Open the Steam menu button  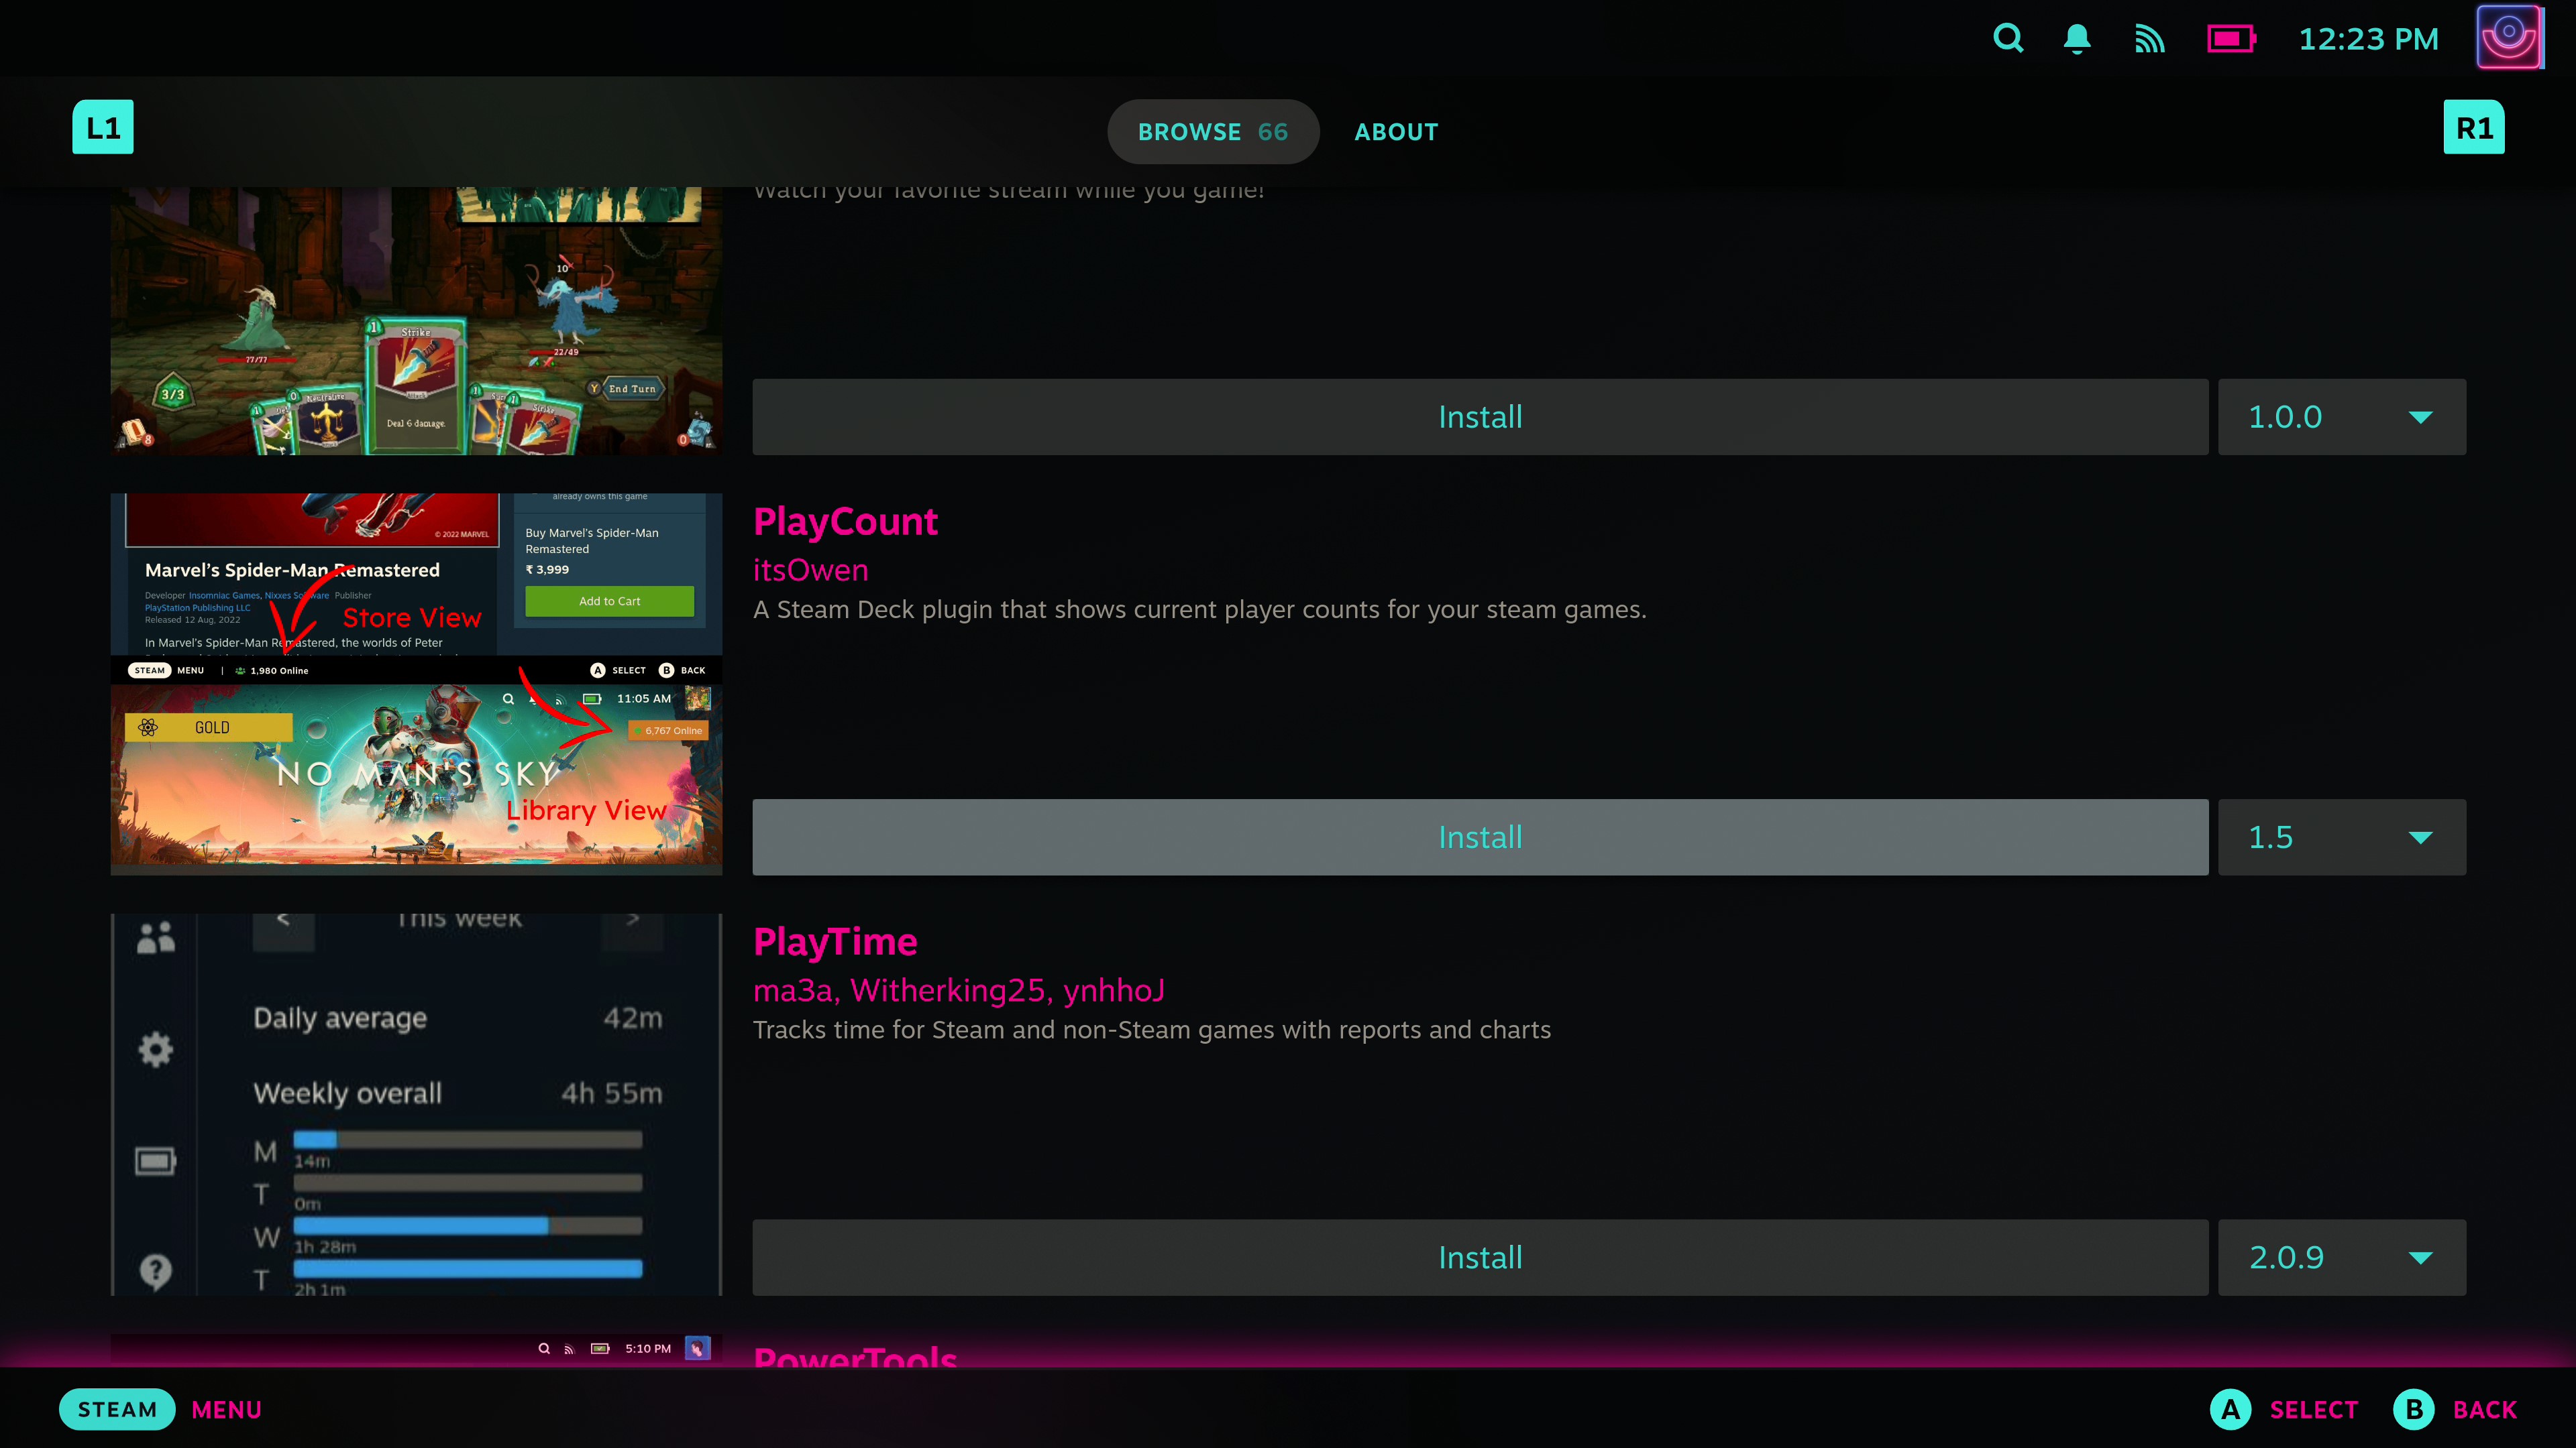click(117, 1409)
